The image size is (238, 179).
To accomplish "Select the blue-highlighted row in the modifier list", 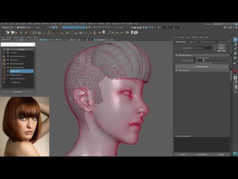I will point(22,71).
